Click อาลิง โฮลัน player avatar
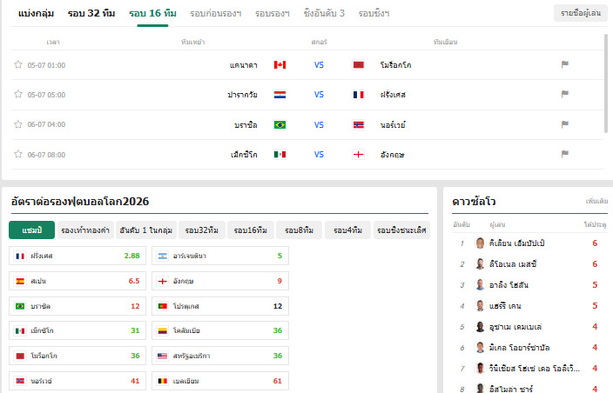Viewport: 613px width, 393px height. 480,285
